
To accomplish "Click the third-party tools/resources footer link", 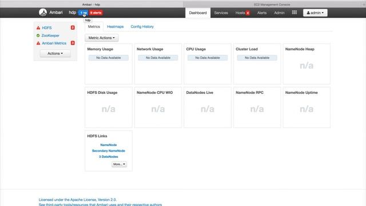I will [100, 204].
